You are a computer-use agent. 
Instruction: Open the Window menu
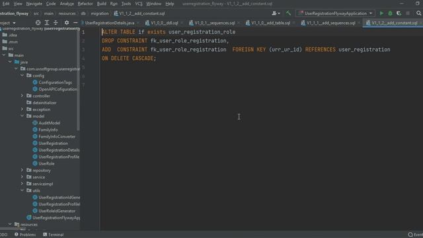click(153, 4)
